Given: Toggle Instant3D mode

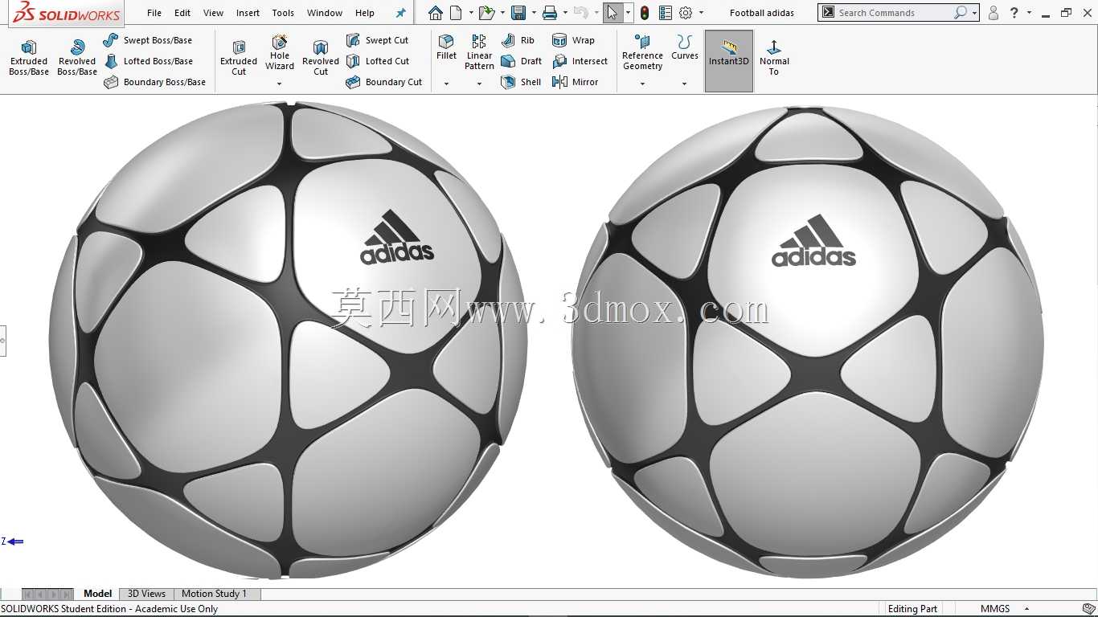Looking at the screenshot, I should (729, 61).
